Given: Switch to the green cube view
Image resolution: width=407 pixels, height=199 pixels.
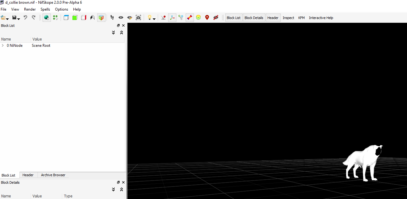Looking at the screenshot, I should tap(75, 18).
